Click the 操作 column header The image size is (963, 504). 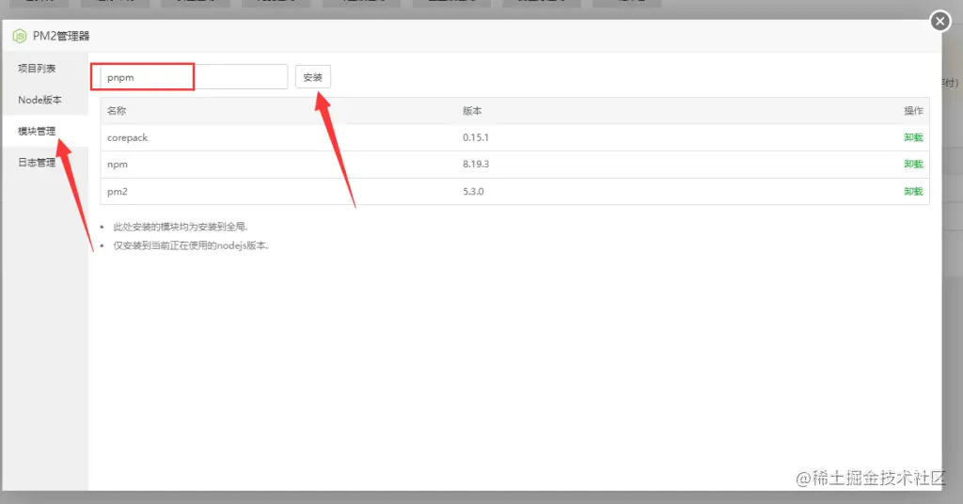click(913, 111)
